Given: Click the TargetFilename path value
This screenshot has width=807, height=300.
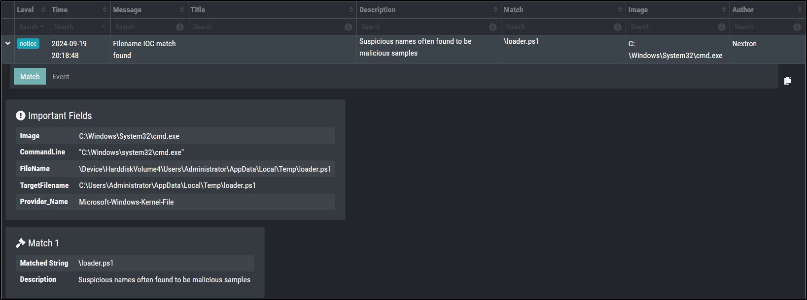Looking at the screenshot, I should coord(167,185).
